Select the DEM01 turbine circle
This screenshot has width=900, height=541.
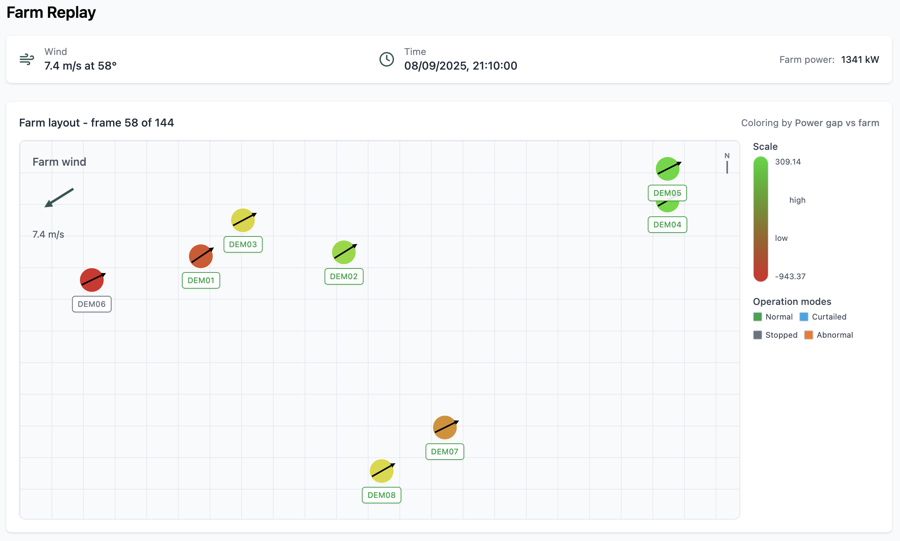click(201, 256)
